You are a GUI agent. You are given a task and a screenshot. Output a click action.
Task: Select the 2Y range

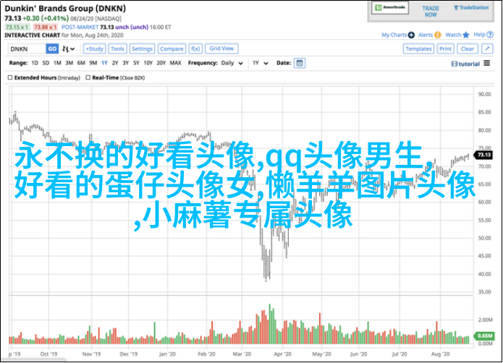coord(115,63)
